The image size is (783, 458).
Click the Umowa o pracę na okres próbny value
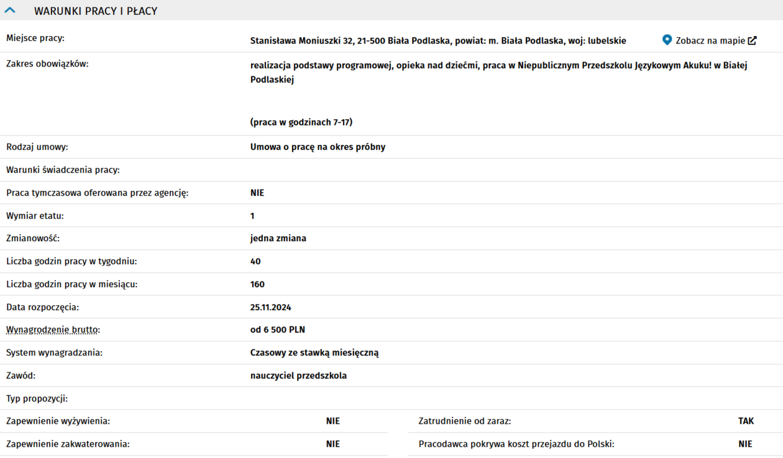[x=318, y=147]
